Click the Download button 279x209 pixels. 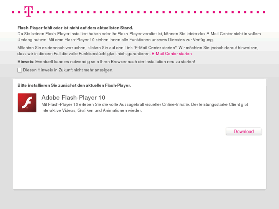click(x=244, y=132)
